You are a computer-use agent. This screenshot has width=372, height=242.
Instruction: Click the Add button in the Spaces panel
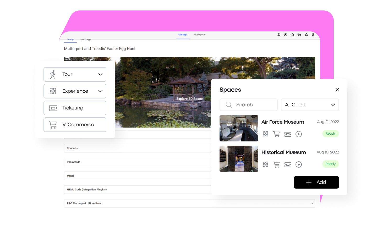(316, 182)
